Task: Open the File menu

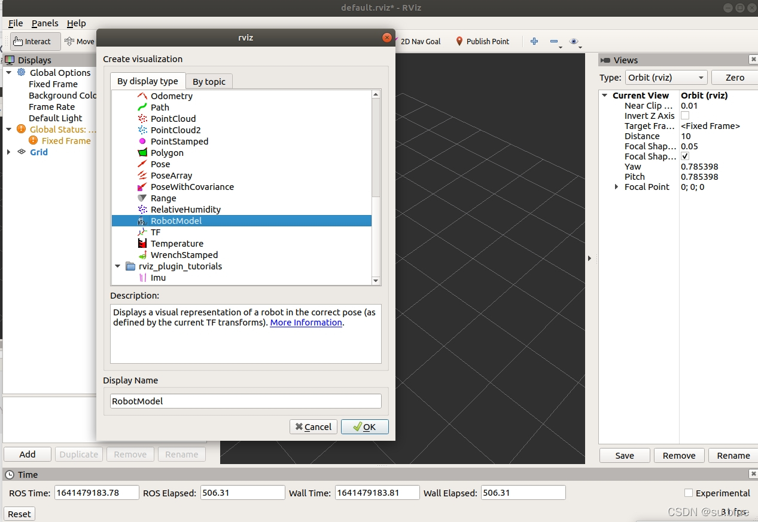Action: click(x=16, y=23)
